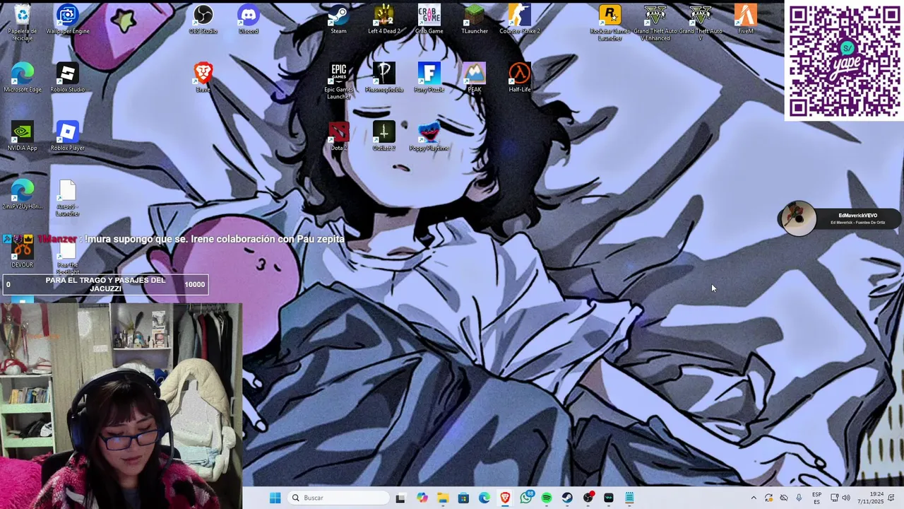Select the Phasmophobia desktop icon
The height and width of the screenshot is (509, 904).
384,78
